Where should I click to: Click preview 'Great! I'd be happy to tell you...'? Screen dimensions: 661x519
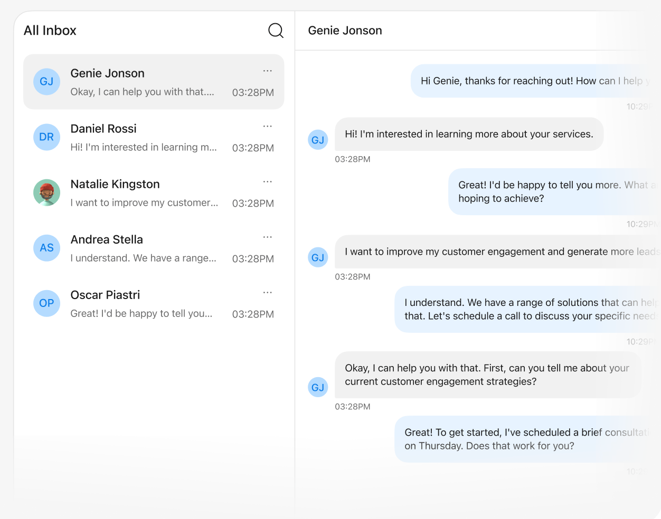(141, 313)
